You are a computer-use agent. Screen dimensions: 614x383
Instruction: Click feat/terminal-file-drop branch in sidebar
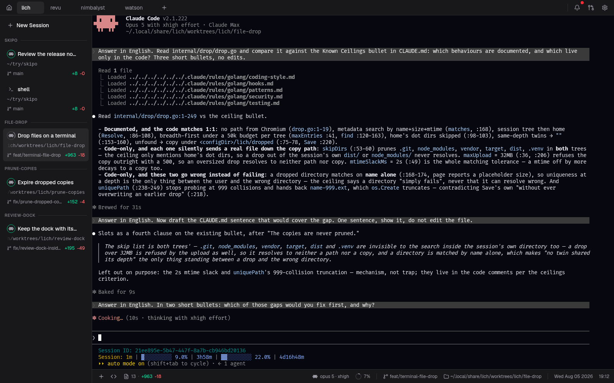pyautogui.click(x=37, y=155)
